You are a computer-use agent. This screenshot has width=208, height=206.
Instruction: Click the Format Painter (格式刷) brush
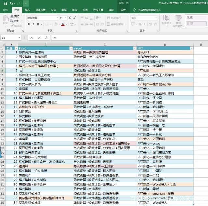click(12, 25)
